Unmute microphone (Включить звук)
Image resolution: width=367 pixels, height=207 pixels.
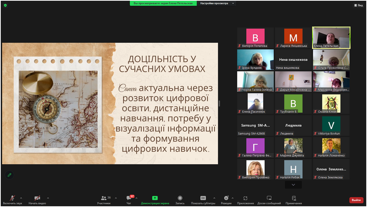click(x=12, y=198)
